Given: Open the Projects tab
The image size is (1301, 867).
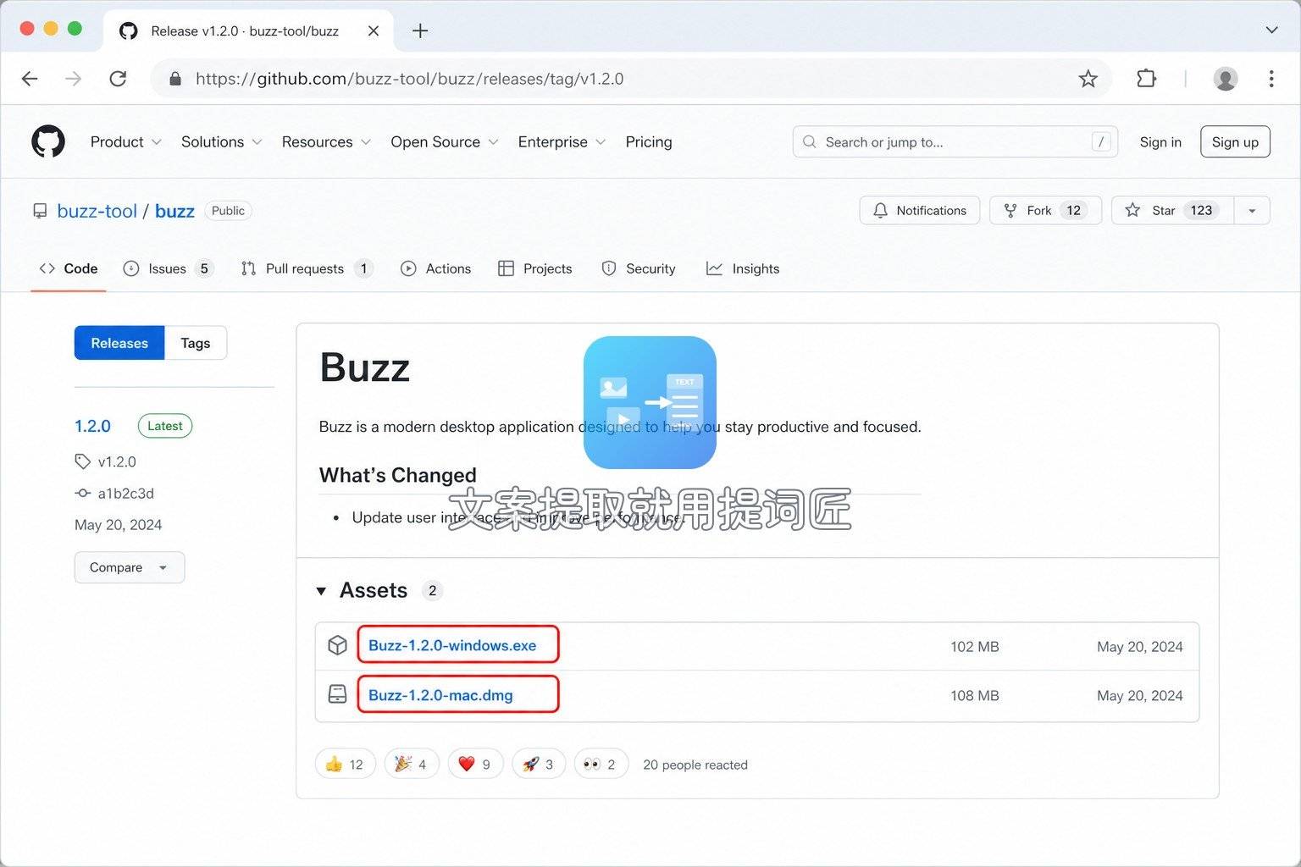Looking at the screenshot, I should (535, 268).
